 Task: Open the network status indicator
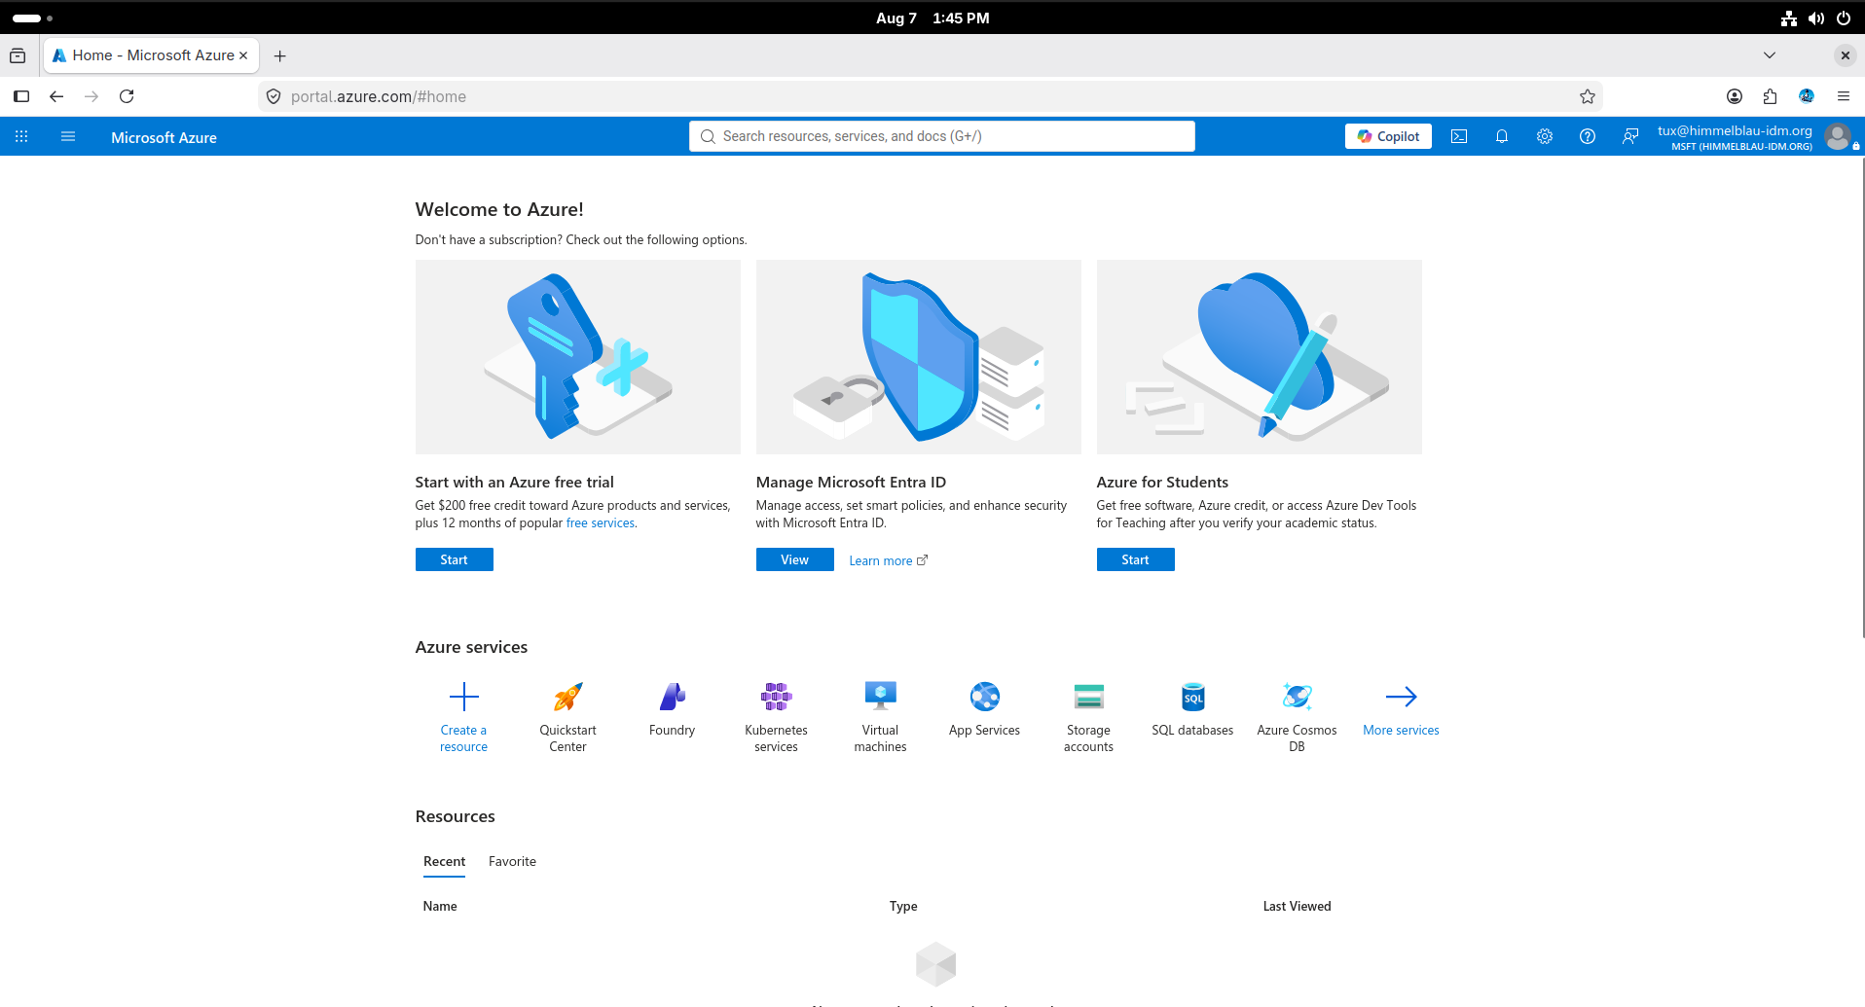[x=1789, y=18]
